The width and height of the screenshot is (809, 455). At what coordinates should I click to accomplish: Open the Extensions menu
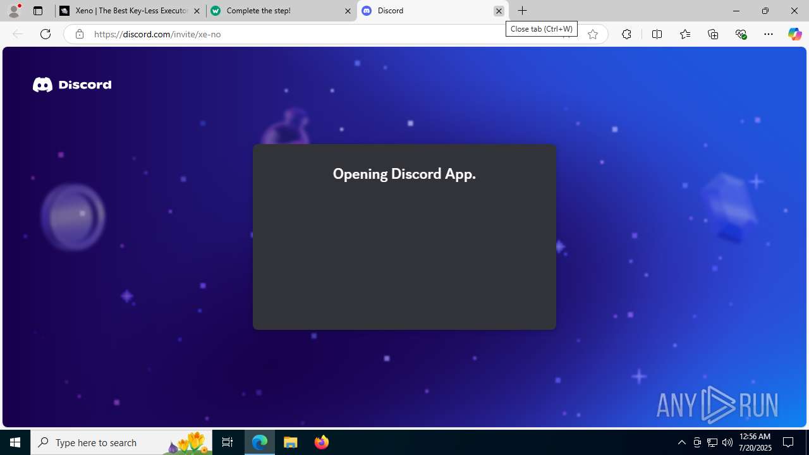coord(626,34)
